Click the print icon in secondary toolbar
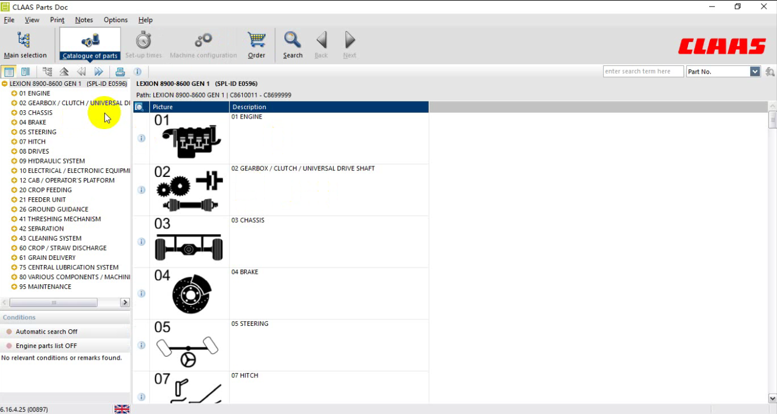 [120, 72]
